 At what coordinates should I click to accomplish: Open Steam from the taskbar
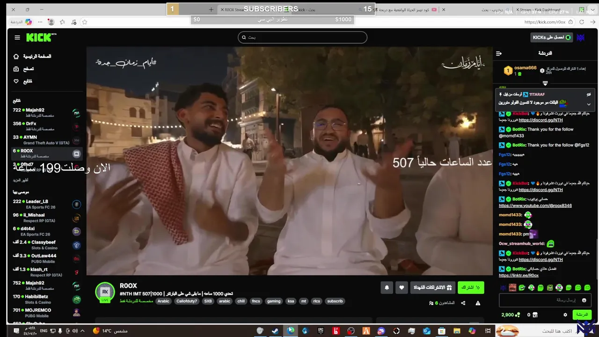click(275, 331)
